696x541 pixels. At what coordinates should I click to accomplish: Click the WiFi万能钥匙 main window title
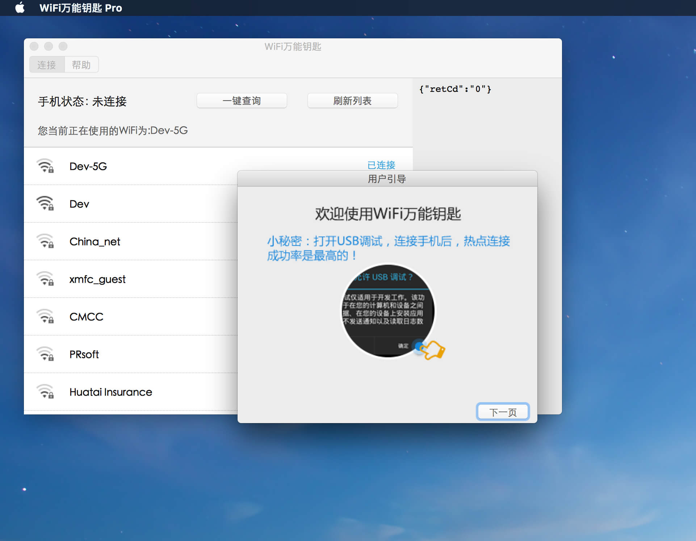pos(293,47)
